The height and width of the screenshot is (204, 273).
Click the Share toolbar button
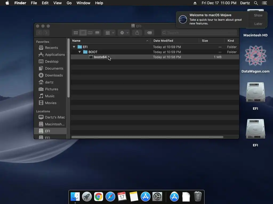(x=137, y=33)
